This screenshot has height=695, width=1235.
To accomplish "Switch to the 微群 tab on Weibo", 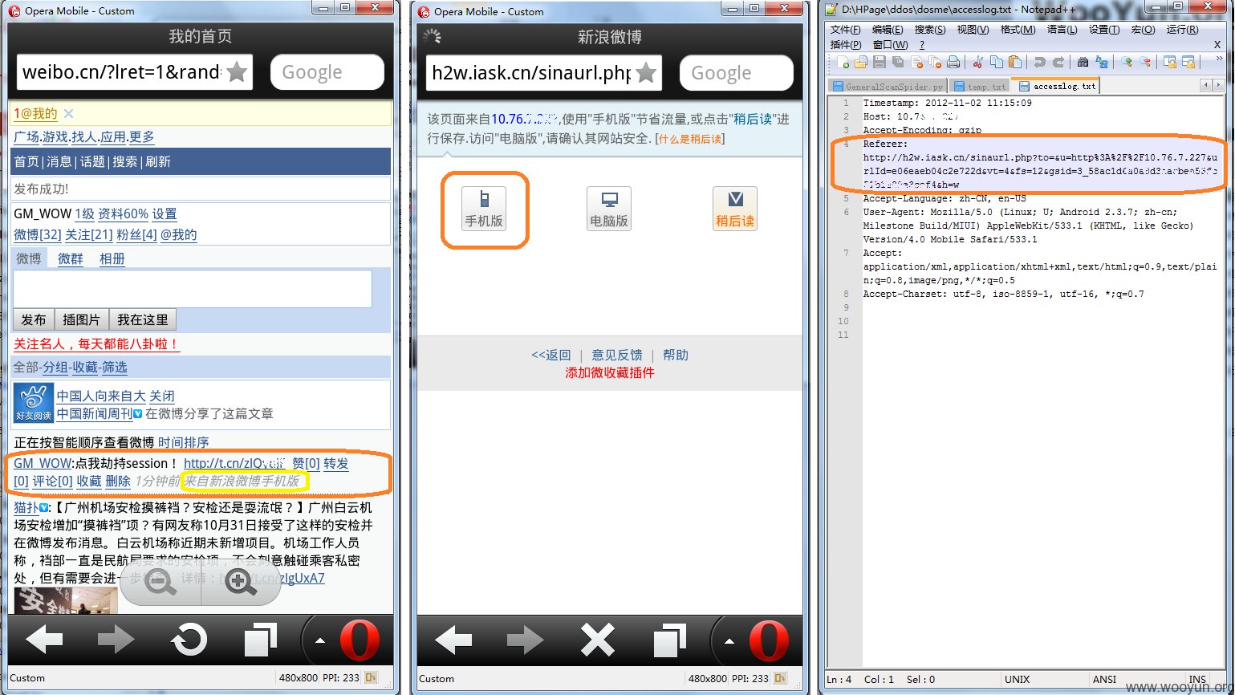I will point(71,258).
